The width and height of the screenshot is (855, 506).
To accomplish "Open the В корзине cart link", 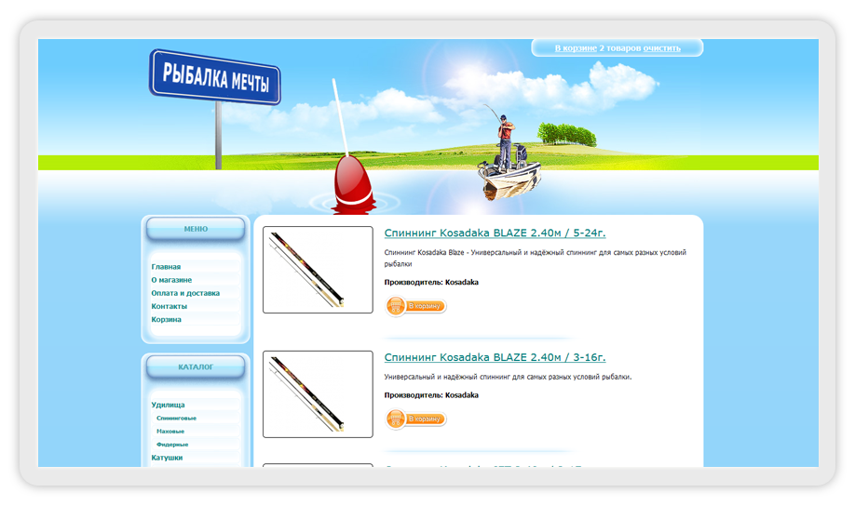I will point(576,48).
